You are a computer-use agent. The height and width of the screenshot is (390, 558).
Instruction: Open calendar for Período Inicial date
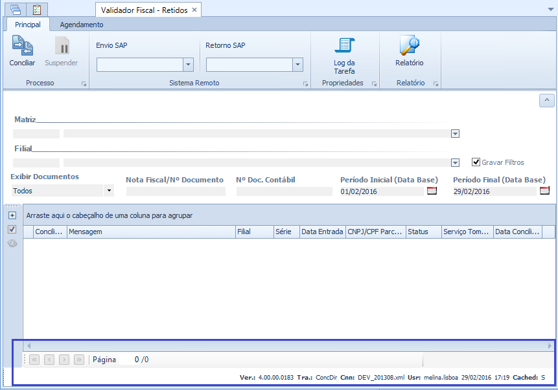432,191
